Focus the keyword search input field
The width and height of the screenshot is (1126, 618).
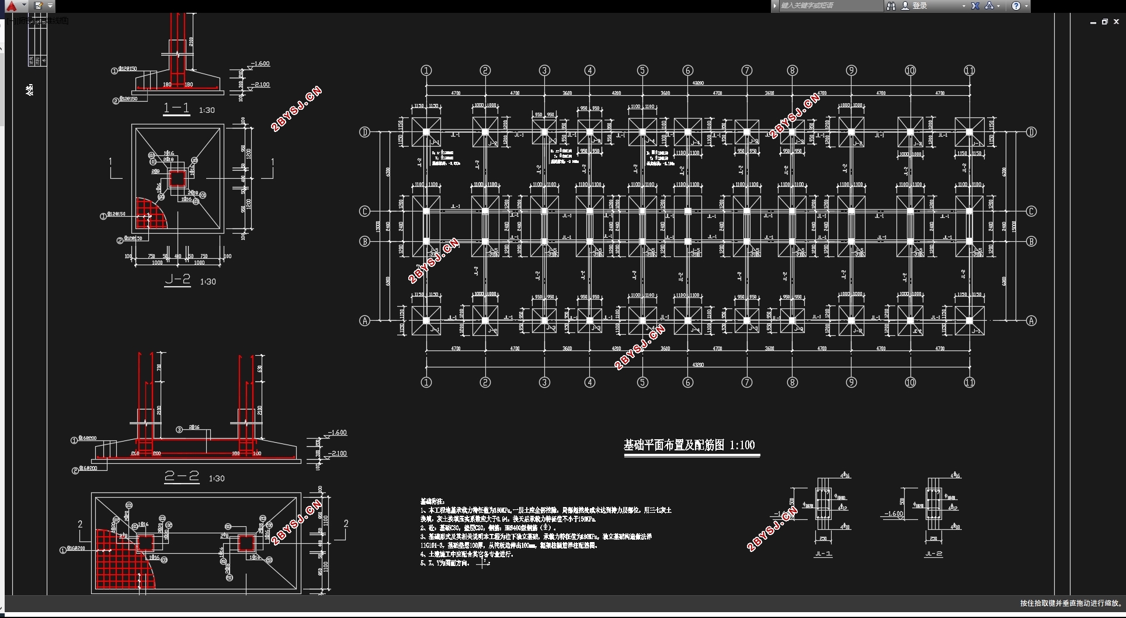click(x=830, y=6)
